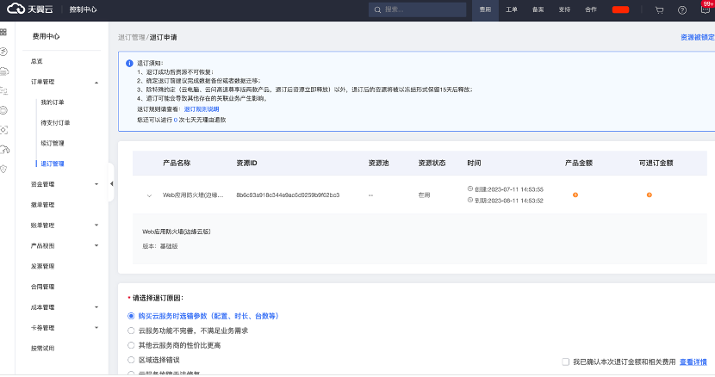Click the 天翼云 logo
Screen dimensions: 715x377
point(30,9)
